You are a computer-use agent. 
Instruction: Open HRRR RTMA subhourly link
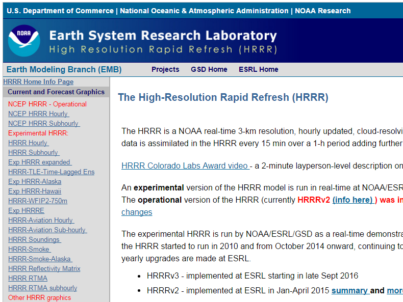43,288
